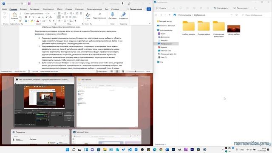Screen dimensions: 272x153
Task: Click the Format Painter brush icon
Action: pos(20,21)
